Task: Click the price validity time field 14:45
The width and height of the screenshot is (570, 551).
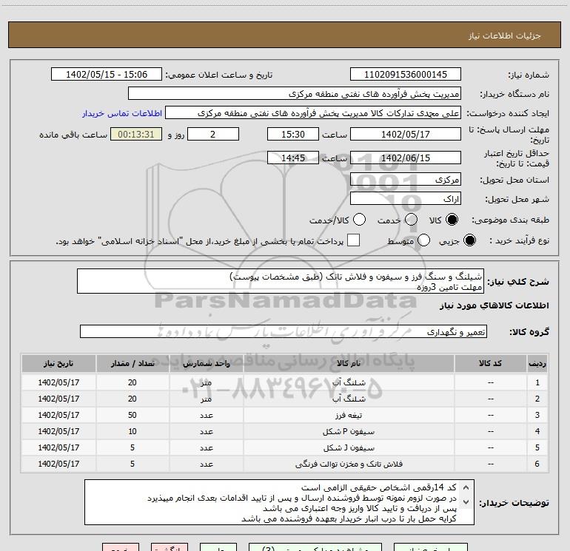Action: pyautogui.click(x=293, y=158)
